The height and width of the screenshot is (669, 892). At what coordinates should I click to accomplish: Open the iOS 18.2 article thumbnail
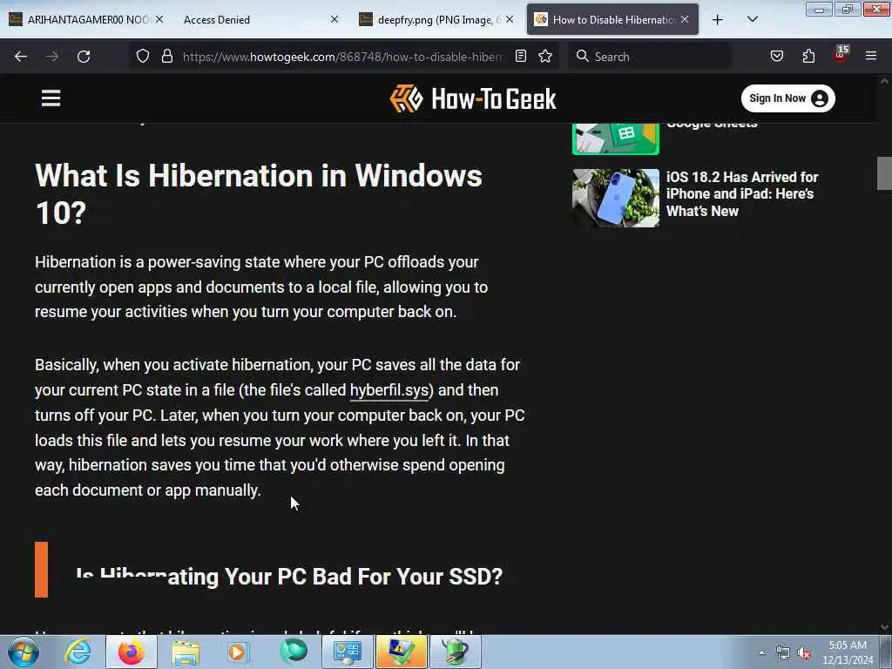[x=616, y=198]
